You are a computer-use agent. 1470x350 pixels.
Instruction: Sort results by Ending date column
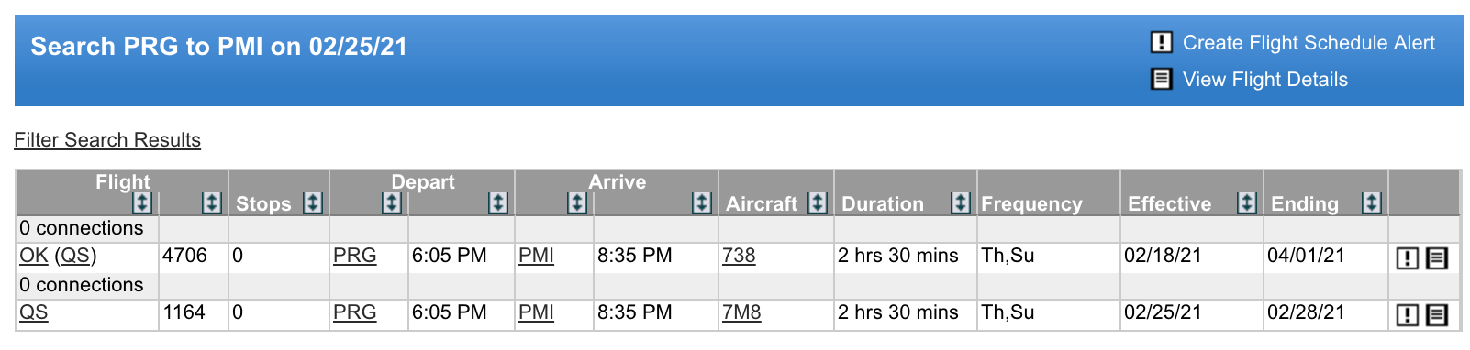pos(1372,202)
